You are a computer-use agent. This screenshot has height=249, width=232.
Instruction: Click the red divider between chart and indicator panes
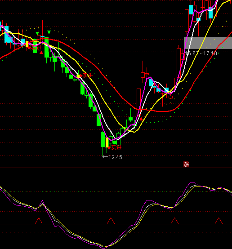pos(116,168)
